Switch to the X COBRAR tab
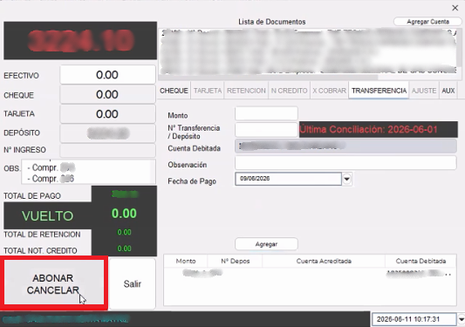 tap(329, 91)
